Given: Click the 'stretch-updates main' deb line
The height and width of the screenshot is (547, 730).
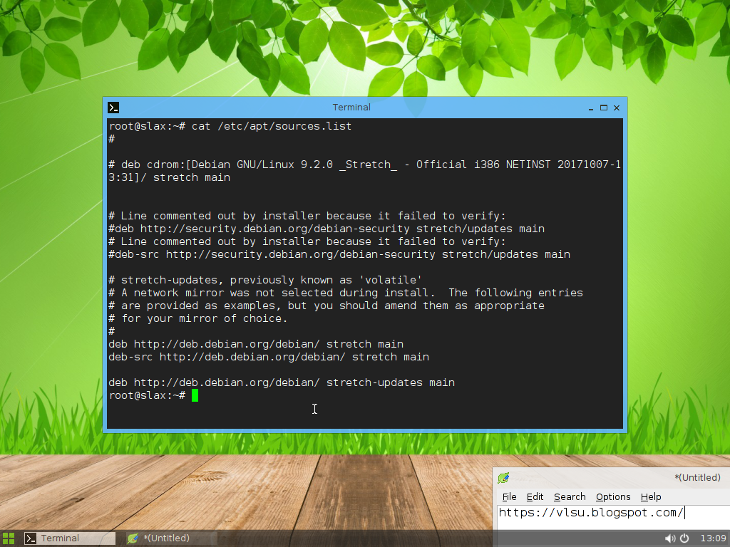Looking at the screenshot, I should tap(281, 382).
